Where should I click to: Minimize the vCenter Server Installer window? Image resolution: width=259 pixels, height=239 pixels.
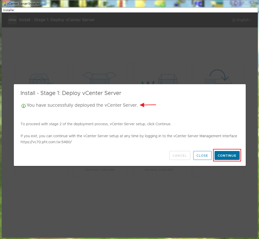click(236, 3)
